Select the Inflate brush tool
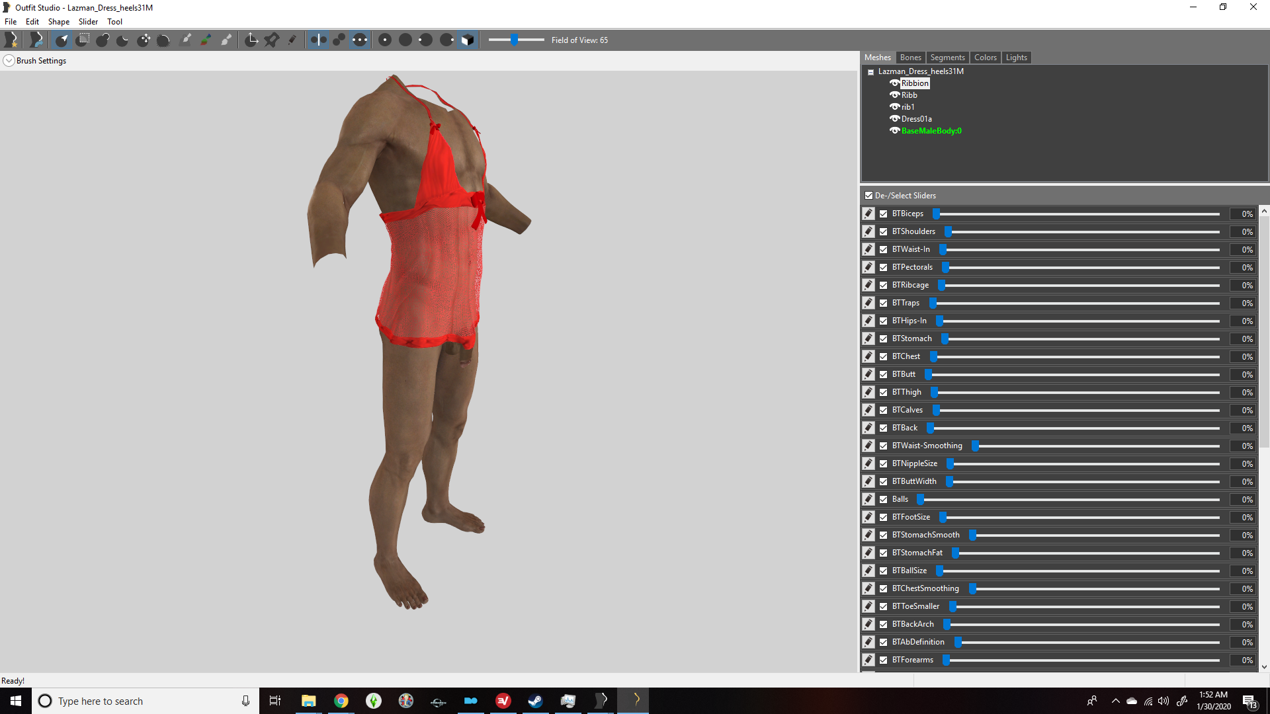The width and height of the screenshot is (1270, 714). coord(103,40)
